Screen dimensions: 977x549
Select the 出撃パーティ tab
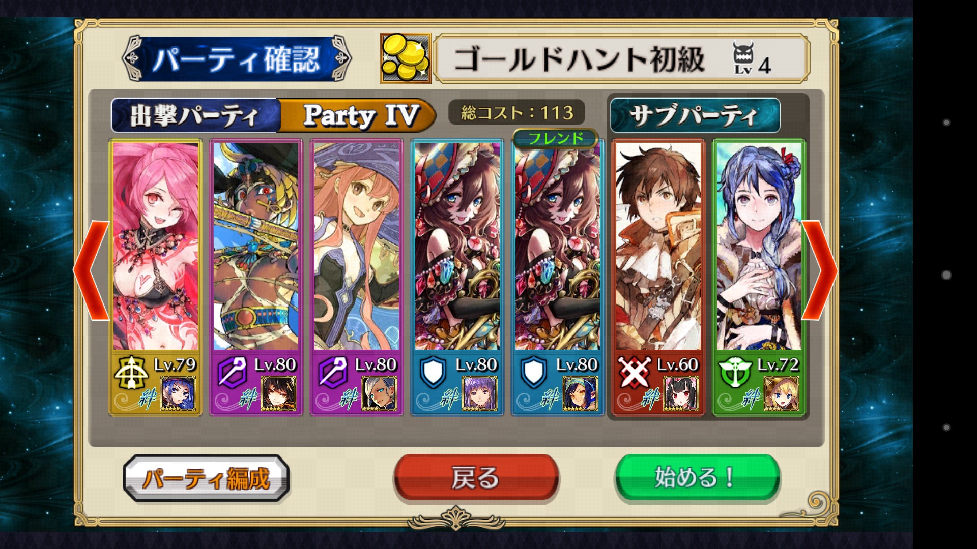click(195, 115)
